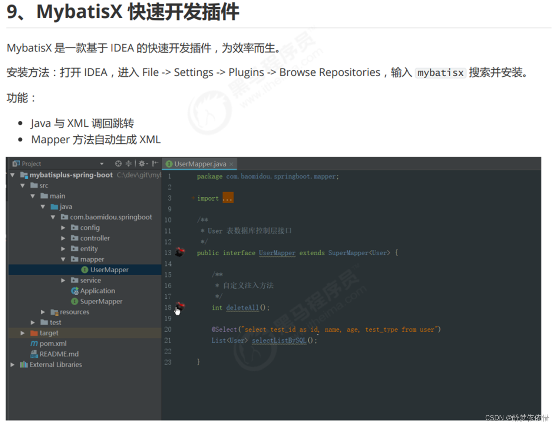Image resolution: width=555 pixels, height=425 pixels.
Task: Click the MybatisX bird icon on line 18
Action: (180, 306)
